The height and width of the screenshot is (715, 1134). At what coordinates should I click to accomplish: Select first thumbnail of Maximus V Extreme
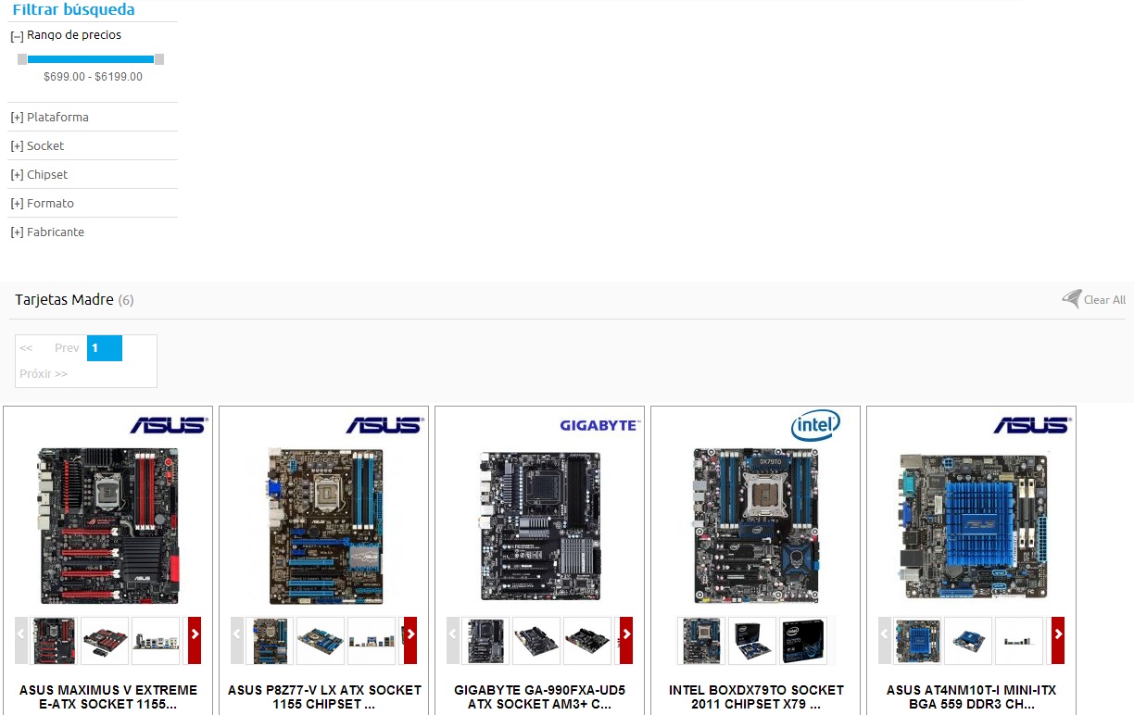point(55,641)
